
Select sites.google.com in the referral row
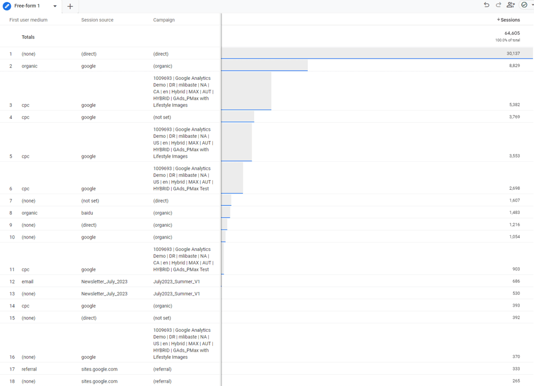[99, 369]
